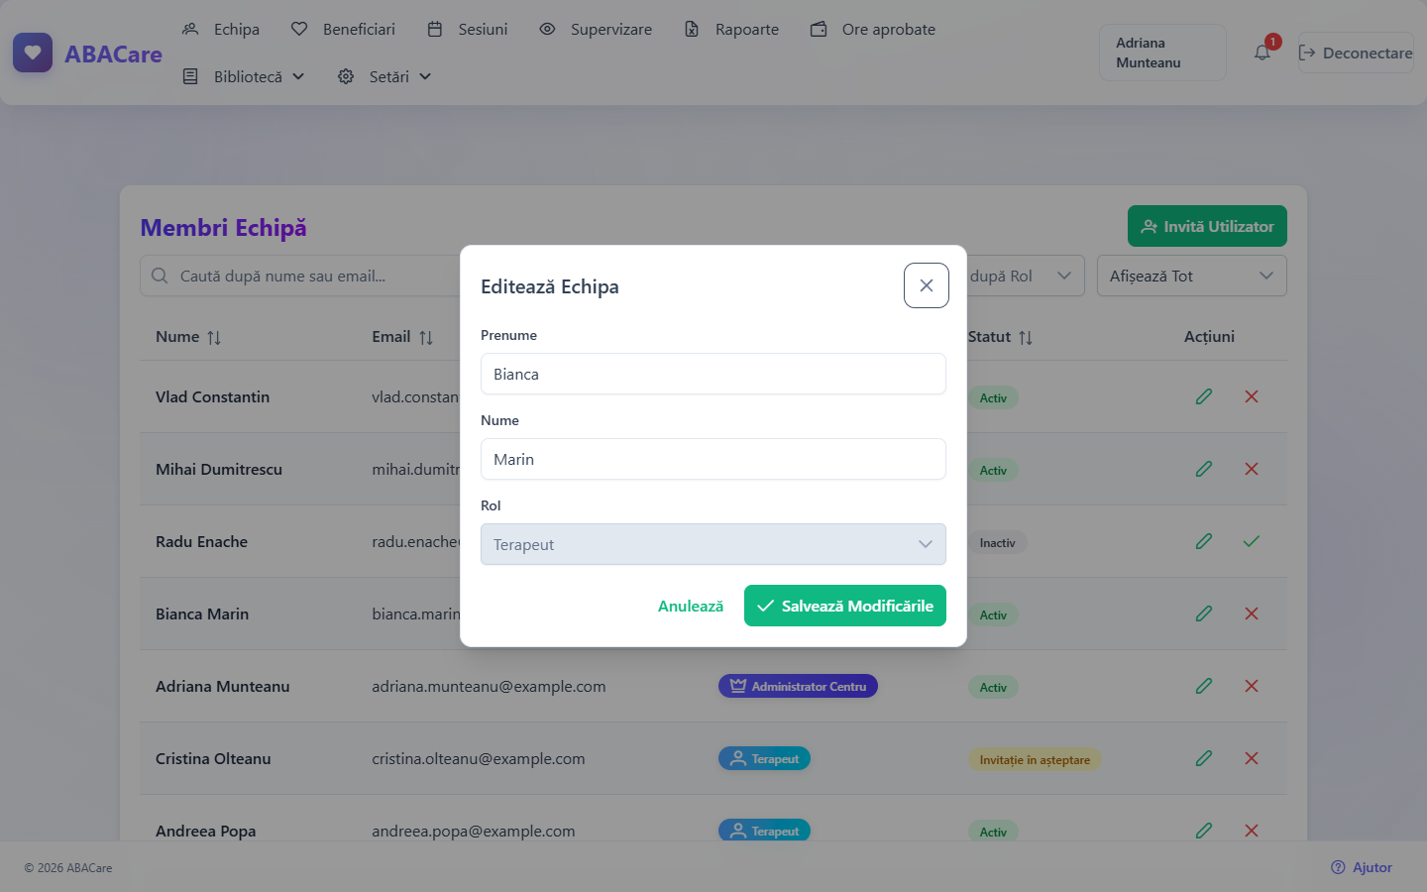Close the Editează Echipa dialog
Image resolution: width=1427 pixels, height=892 pixels.
pos(927,285)
